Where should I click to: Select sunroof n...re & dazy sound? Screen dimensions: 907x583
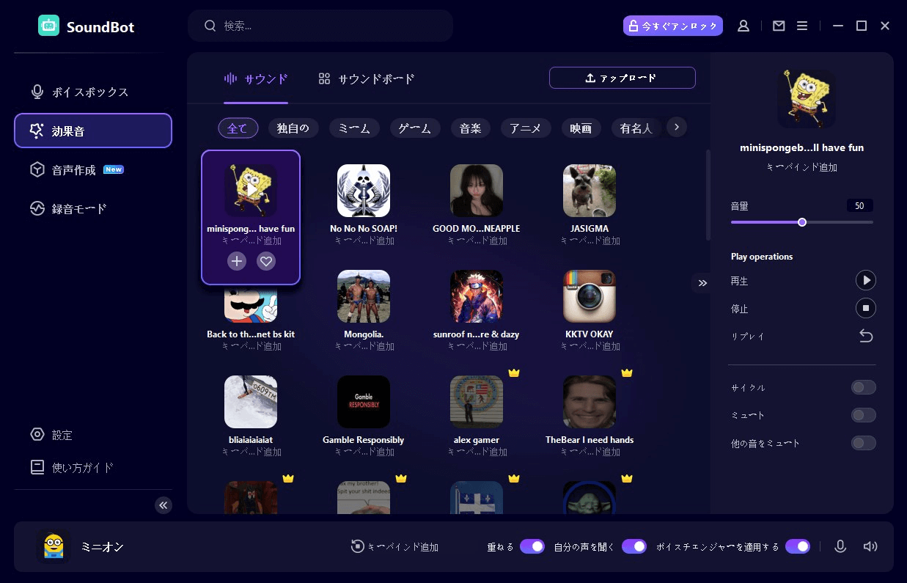(x=477, y=296)
